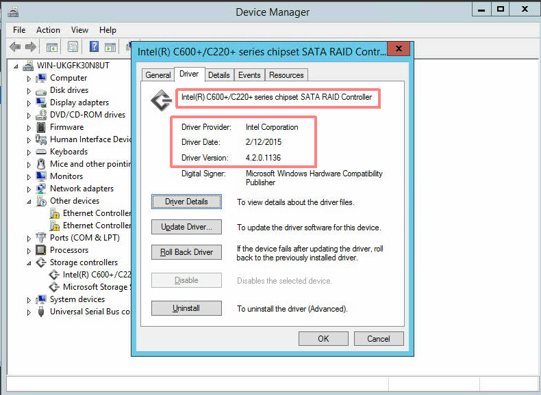Viewport: 541px width, 395px height.
Task: Click the Back arrow toolbar icon
Action: [15, 46]
